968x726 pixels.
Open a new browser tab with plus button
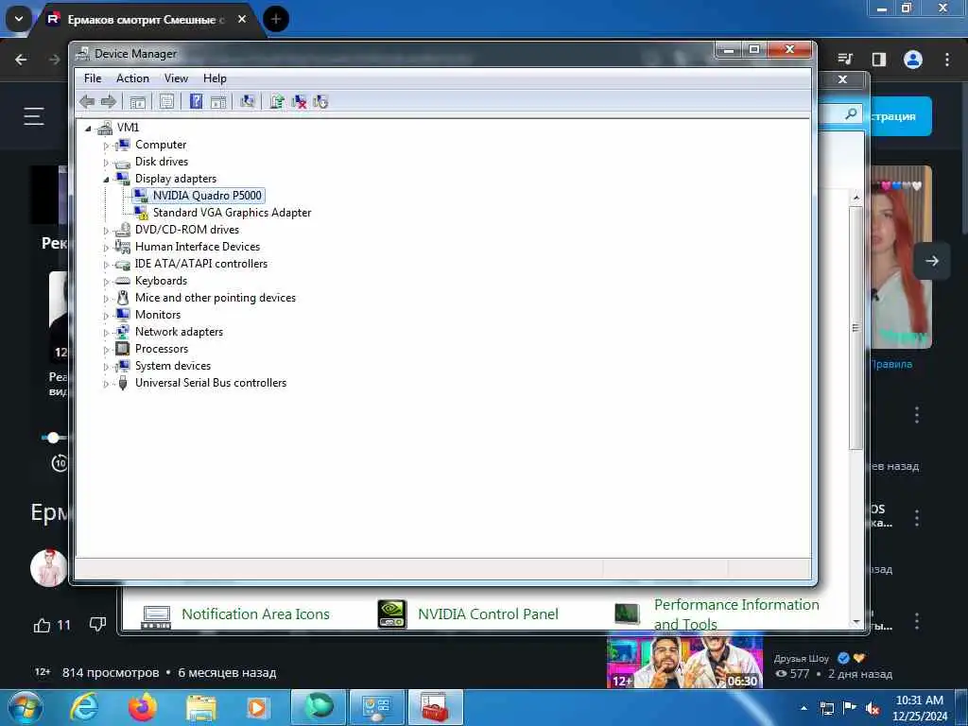coord(276,19)
